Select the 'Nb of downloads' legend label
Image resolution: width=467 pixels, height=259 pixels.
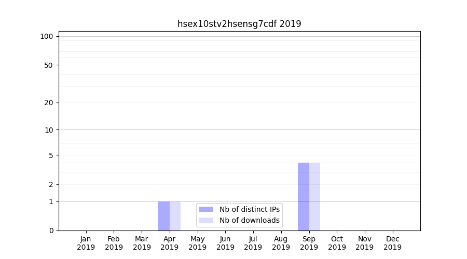pyautogui.click(x=249, y=220)
